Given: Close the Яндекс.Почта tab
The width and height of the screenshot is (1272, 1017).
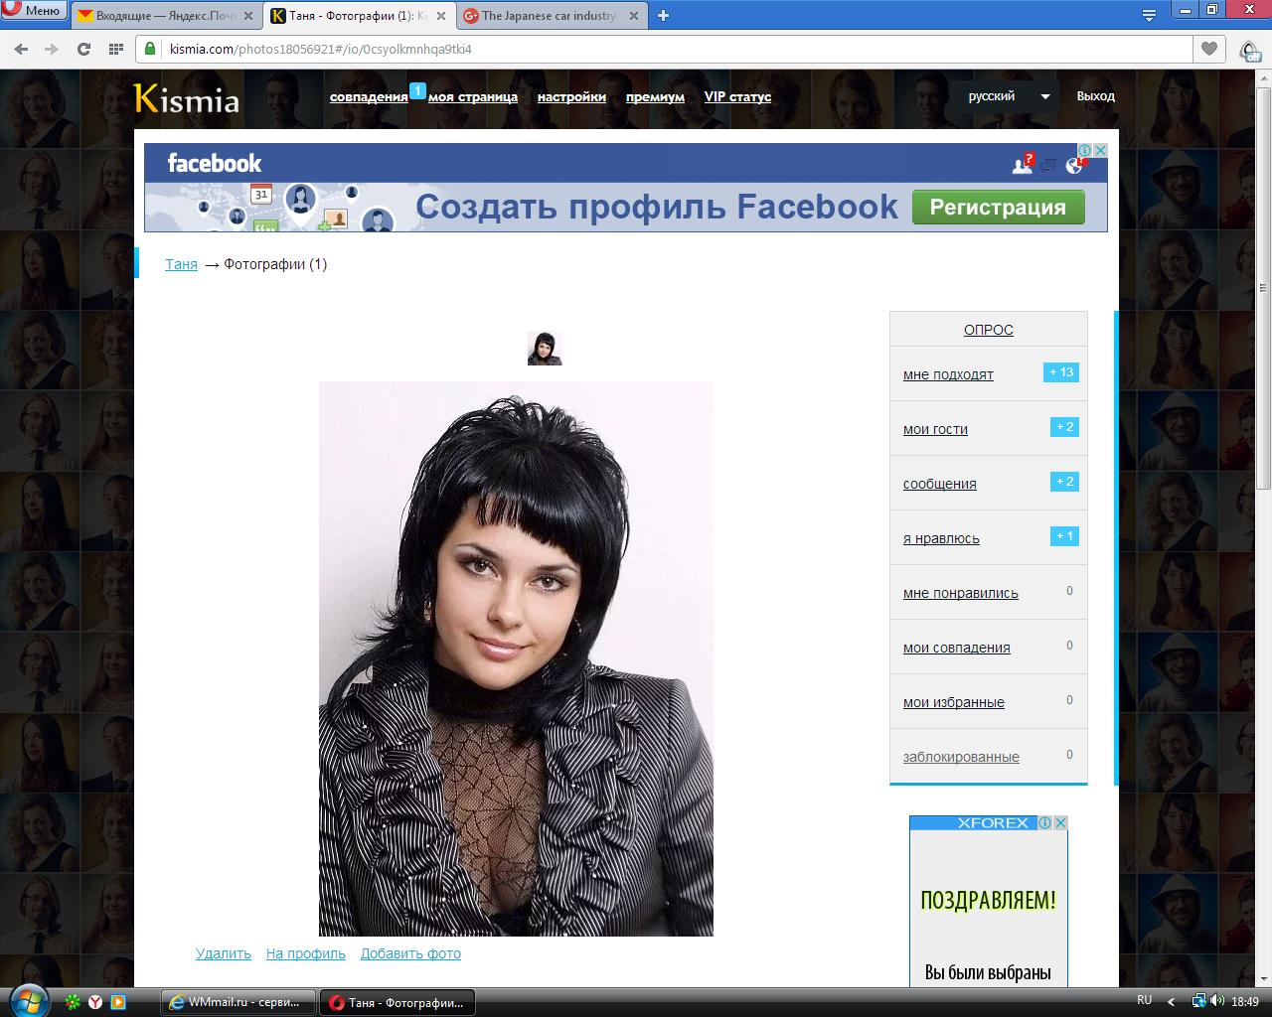Looking at the screenshot, I should [x=247, y=16].
